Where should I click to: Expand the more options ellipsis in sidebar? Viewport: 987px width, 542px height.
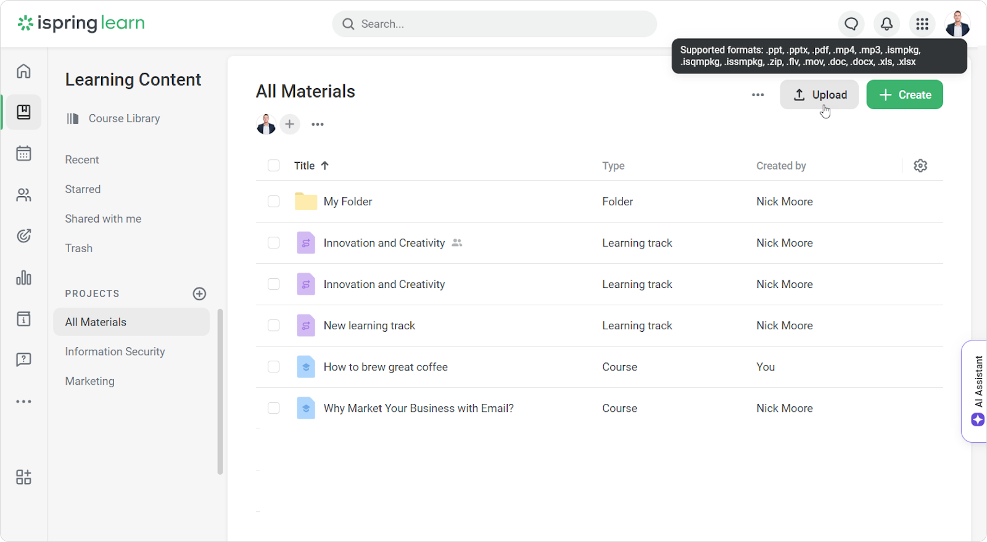(x=23, y=401)
